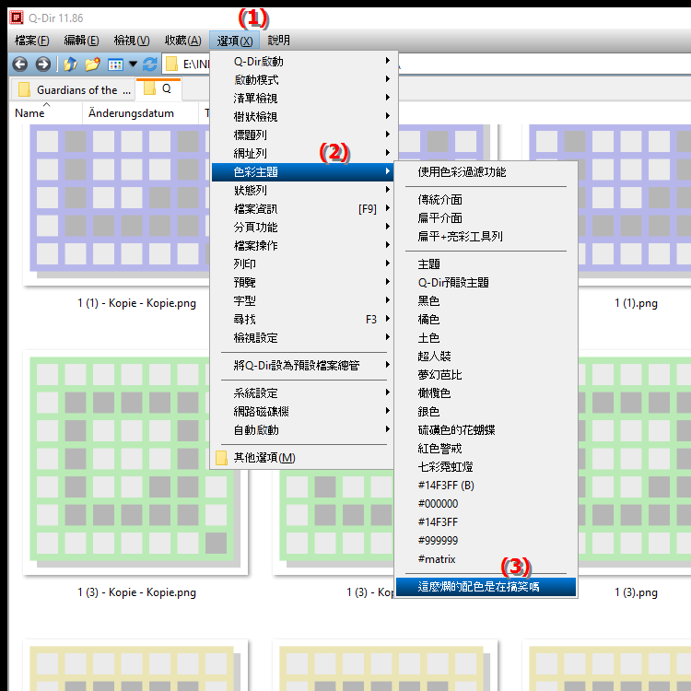
Task: Click the Up one folder level icon
Action: (70, 64)
